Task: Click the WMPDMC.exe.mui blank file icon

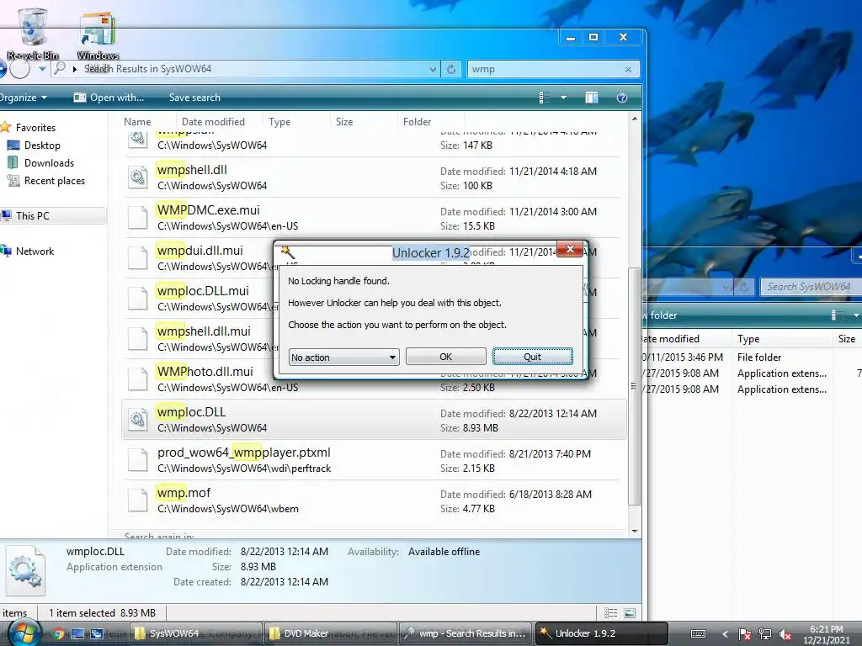Action: pos(137,218)
